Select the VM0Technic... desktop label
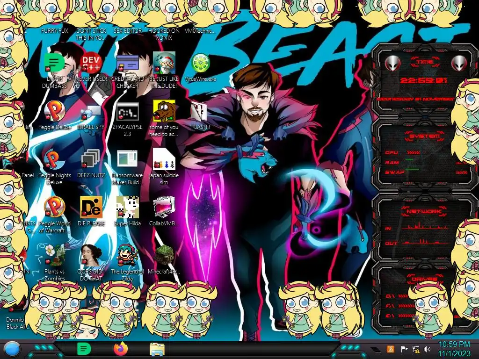This screenshot has width=479, height=359. (x=200, y=30)
